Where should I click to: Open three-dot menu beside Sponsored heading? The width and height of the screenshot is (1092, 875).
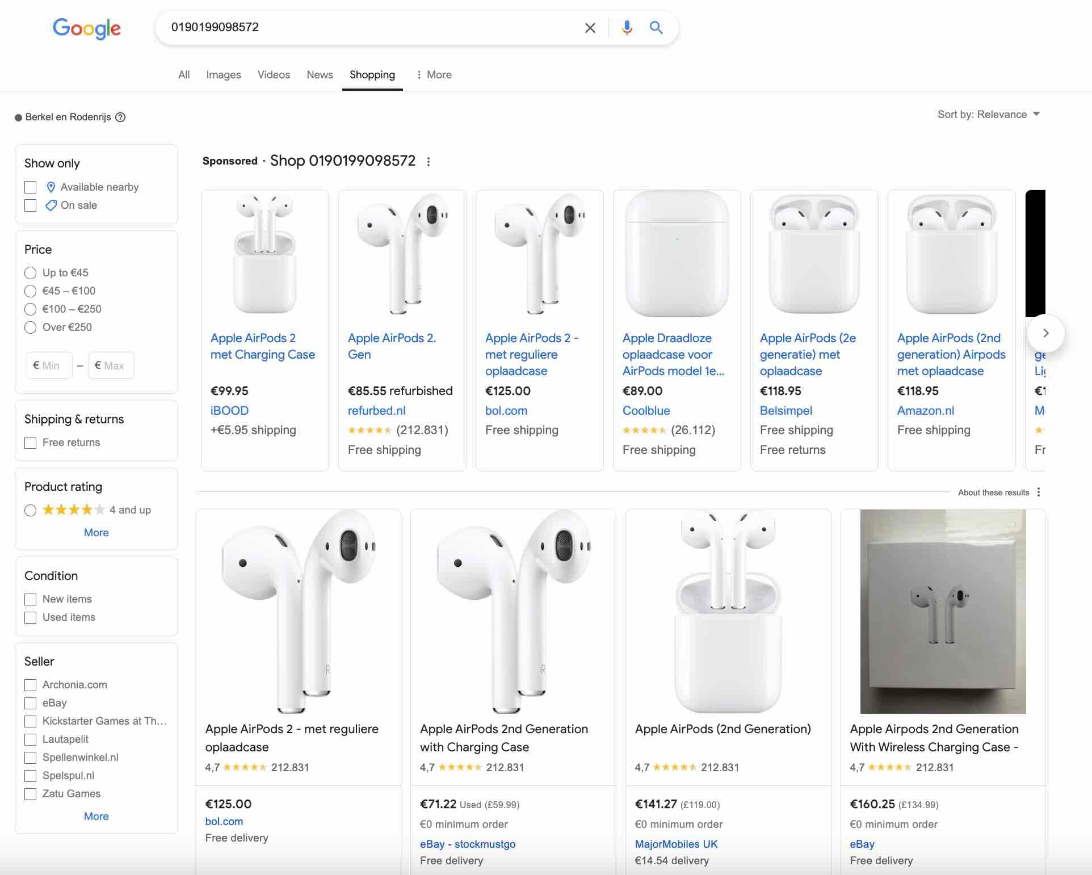(x=429, y=162)
